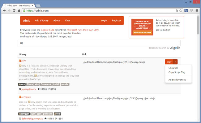Toggle the Copy dropdown caret
The image size is (201, 123).
tap(175, 62)
